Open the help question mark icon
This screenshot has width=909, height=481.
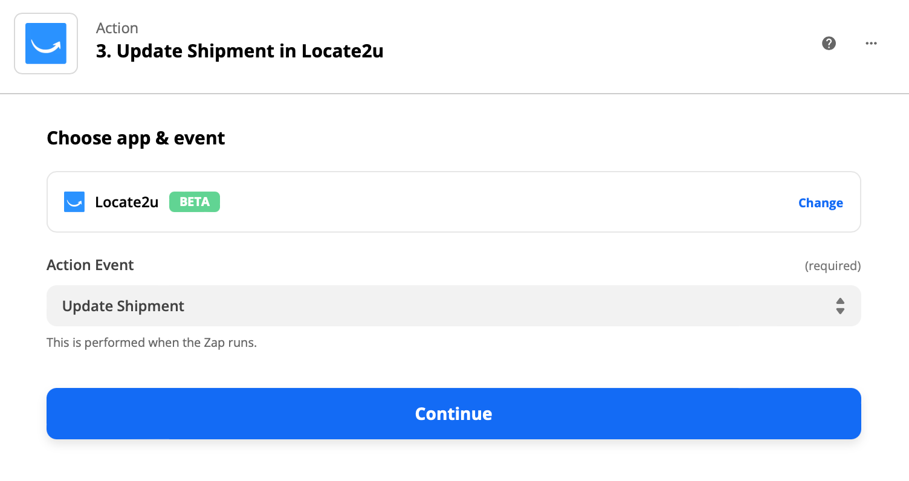pos(829,44)
